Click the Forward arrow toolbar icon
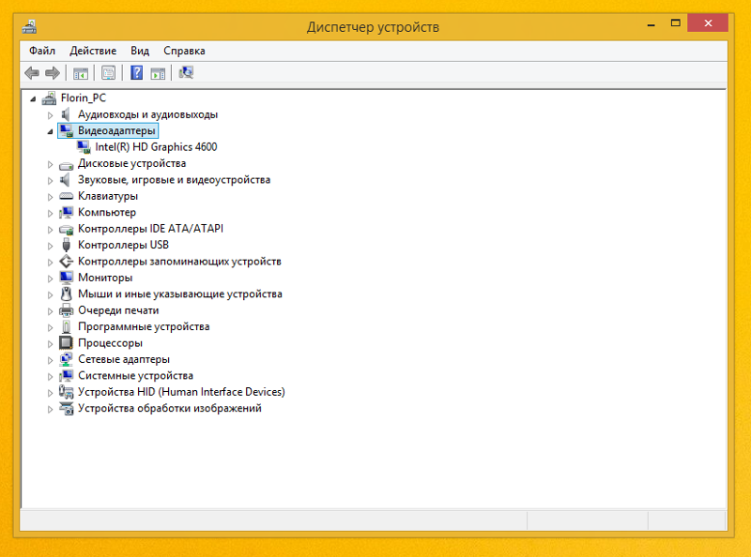751x557 pixels. [53, 73]
